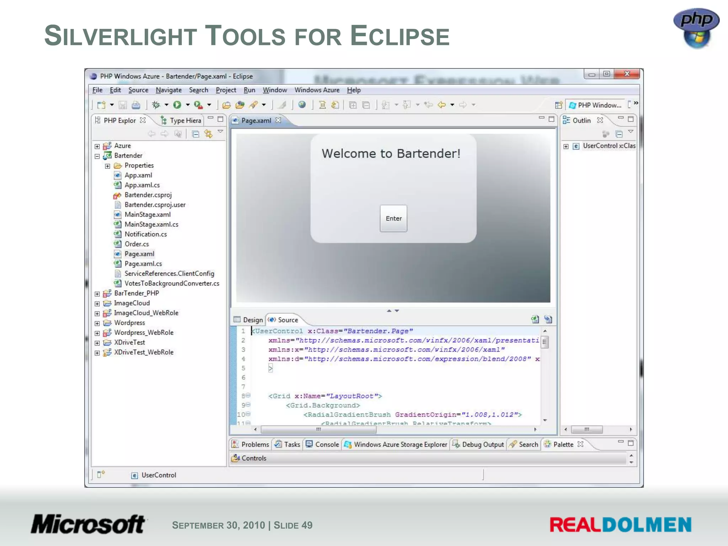The height and width of the screenshot is (546, 728).
Task: Open the Windows Azure Storage Explorer tab
Action: 396,444
